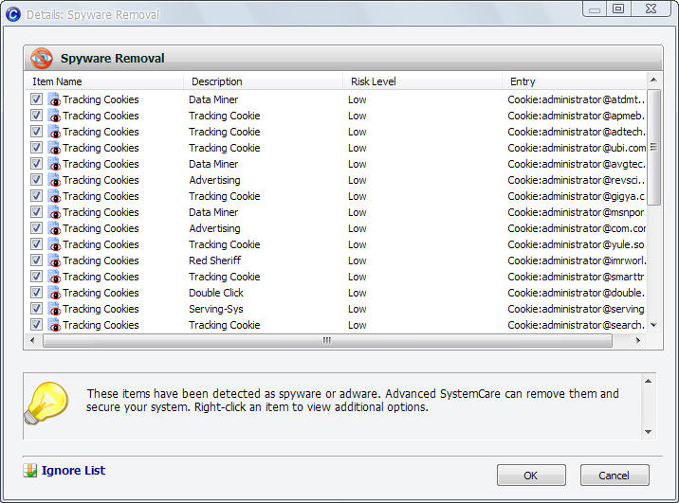Click the tracking cookie icon for Red Sheriff row
Image resolution: width=679 pixels, height=503 pixels.
coord(54,260)
